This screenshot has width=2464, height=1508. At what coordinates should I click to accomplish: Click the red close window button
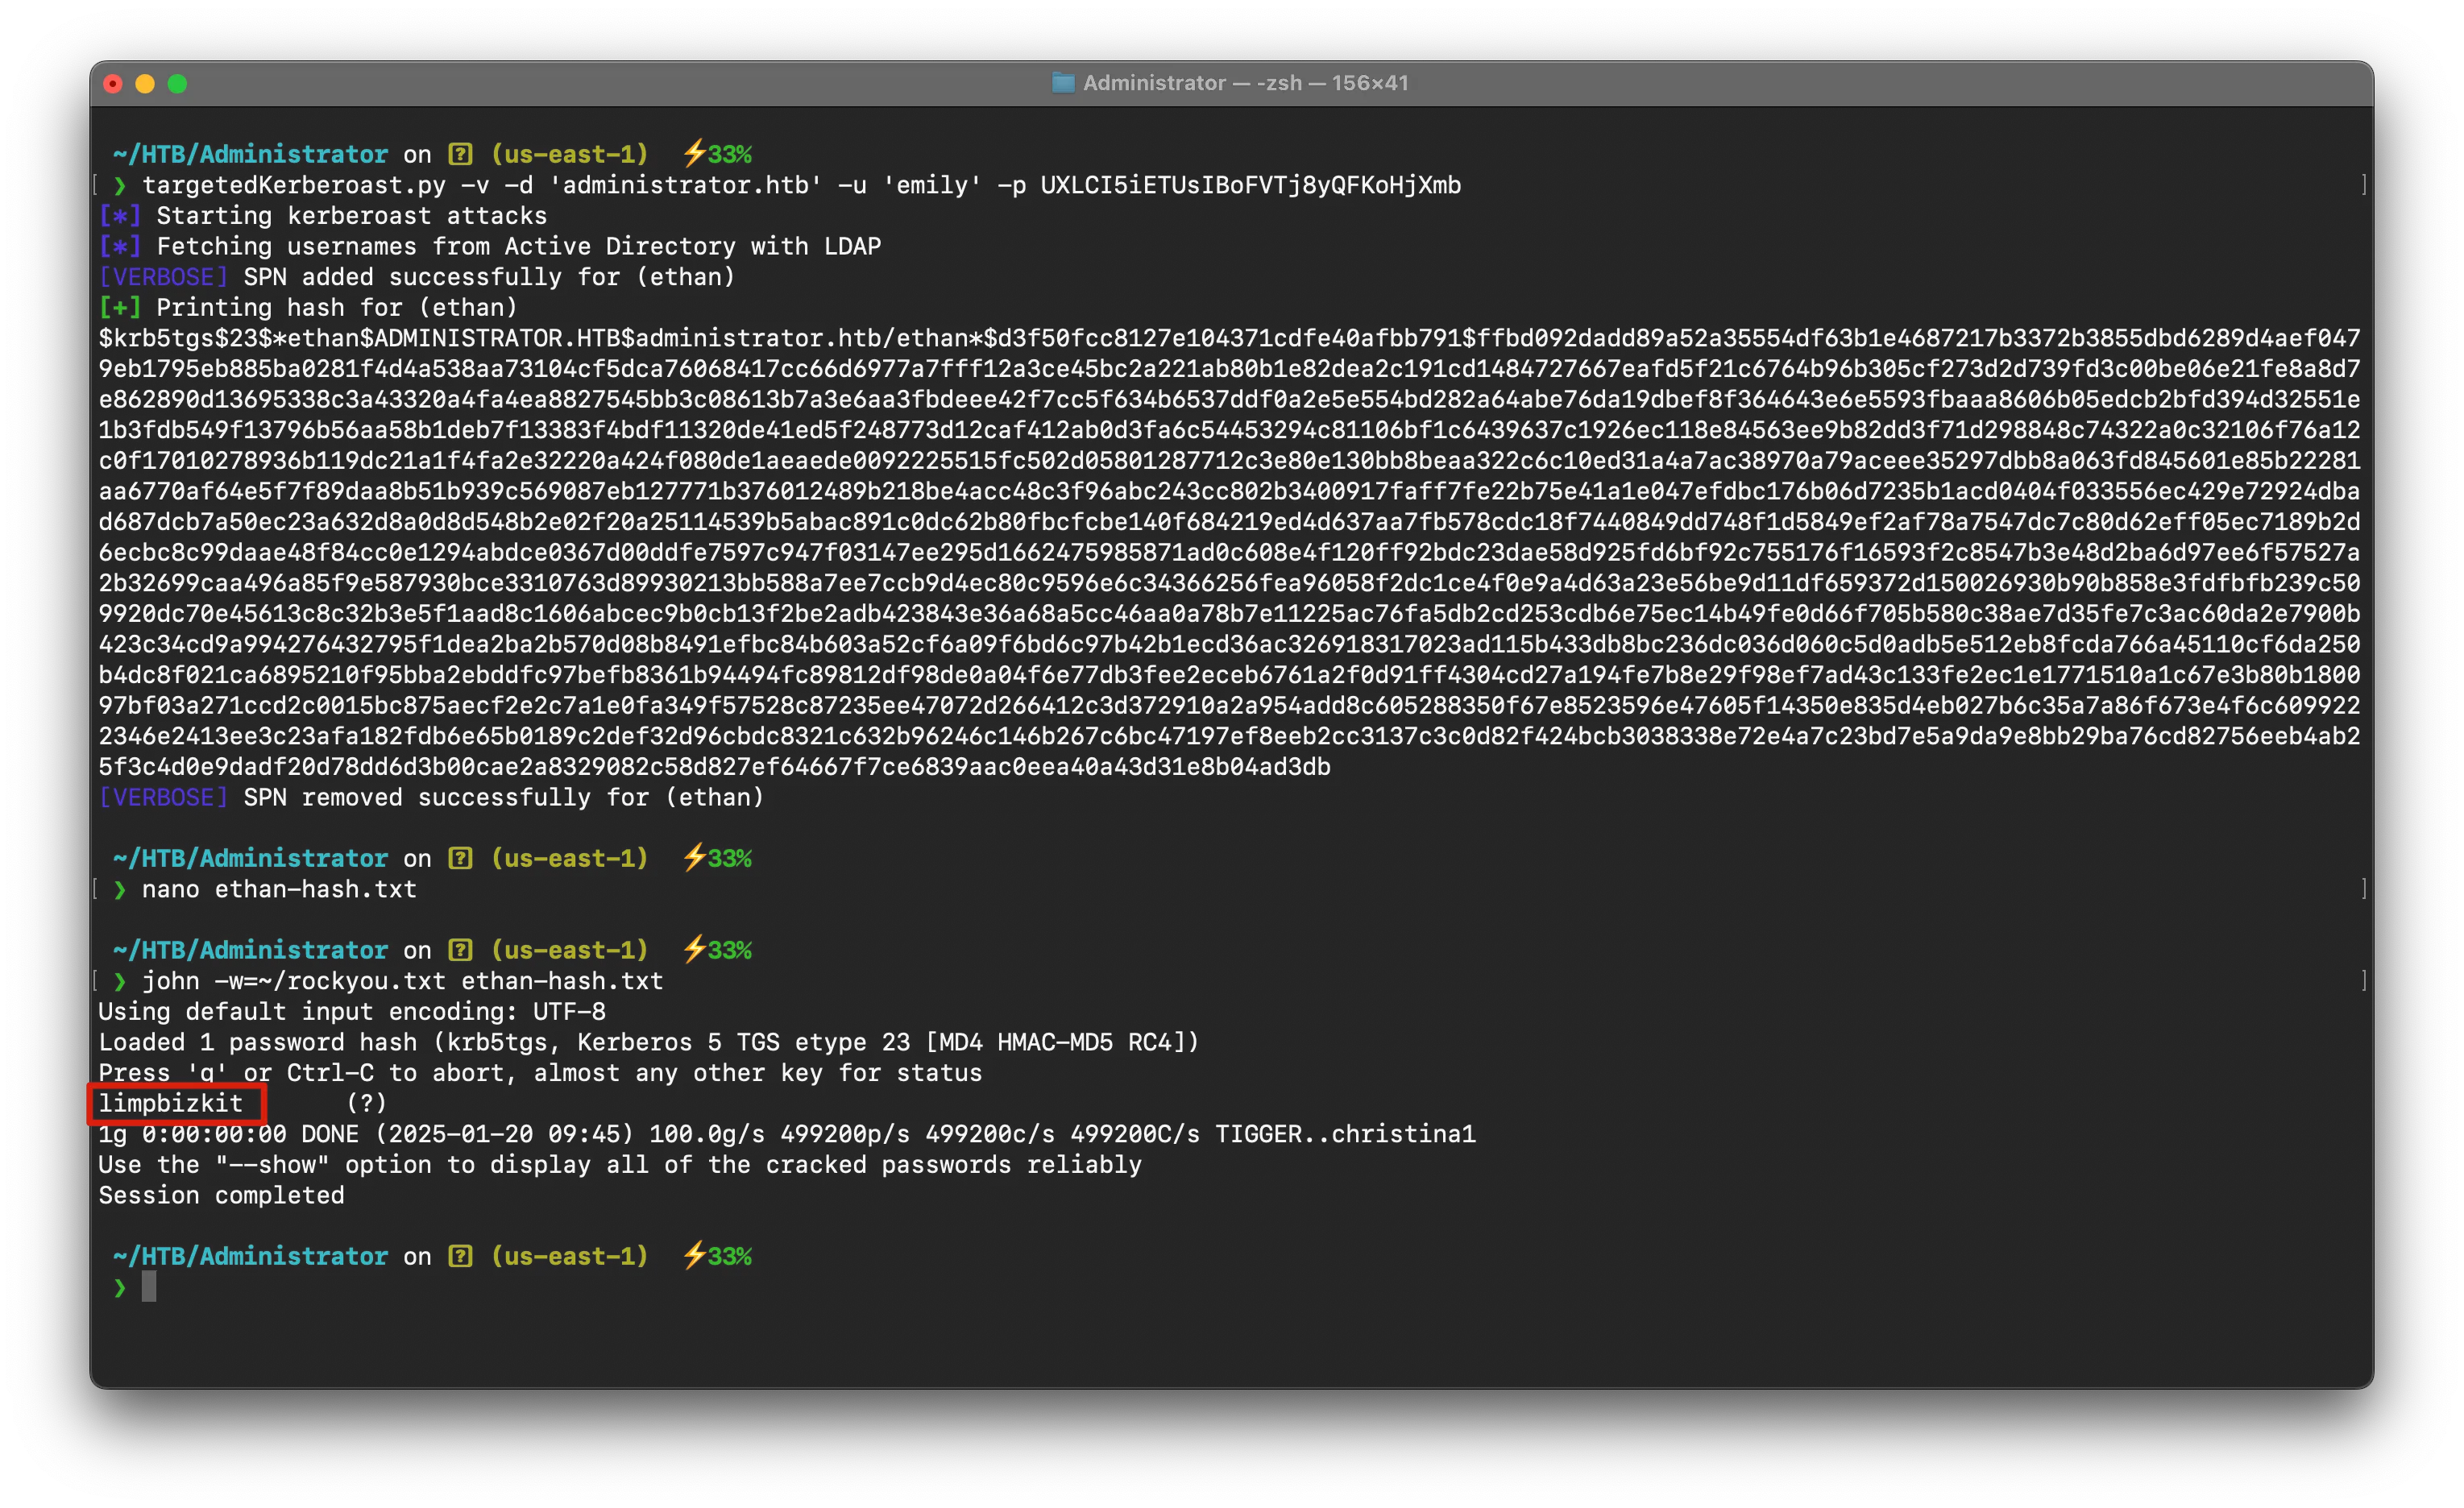113,84
